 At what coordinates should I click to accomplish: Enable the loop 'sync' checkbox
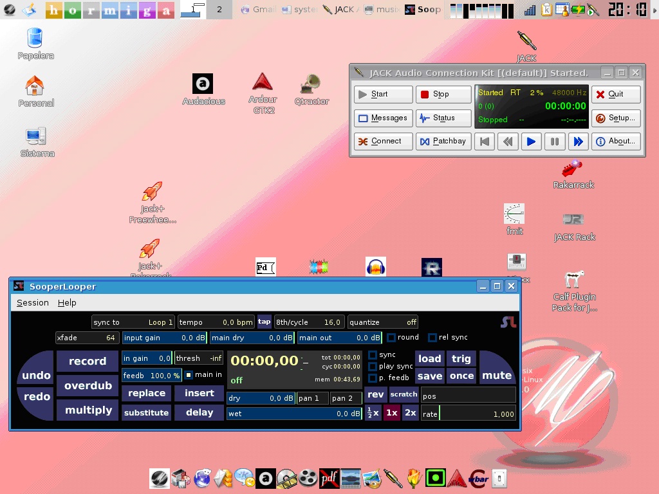373,355
